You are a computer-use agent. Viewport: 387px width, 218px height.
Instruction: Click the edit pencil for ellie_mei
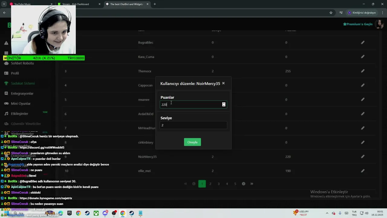363,171
